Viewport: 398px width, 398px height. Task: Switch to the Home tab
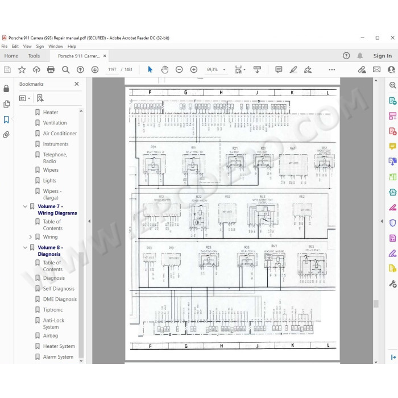coord(11,56)
